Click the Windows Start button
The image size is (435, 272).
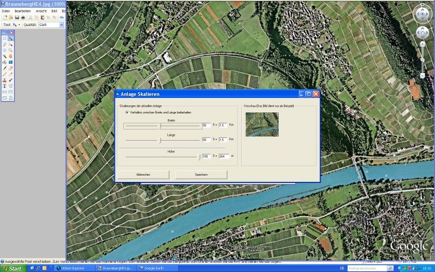tap(13, 268)
